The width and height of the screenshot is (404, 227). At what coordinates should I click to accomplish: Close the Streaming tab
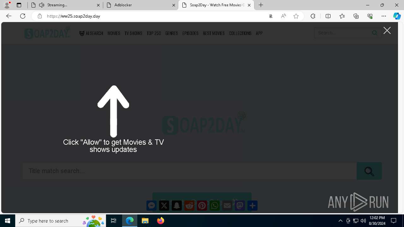98,5
